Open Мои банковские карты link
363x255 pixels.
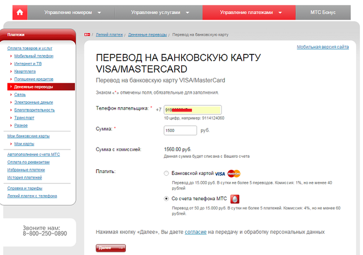click(x=28, y=136)
